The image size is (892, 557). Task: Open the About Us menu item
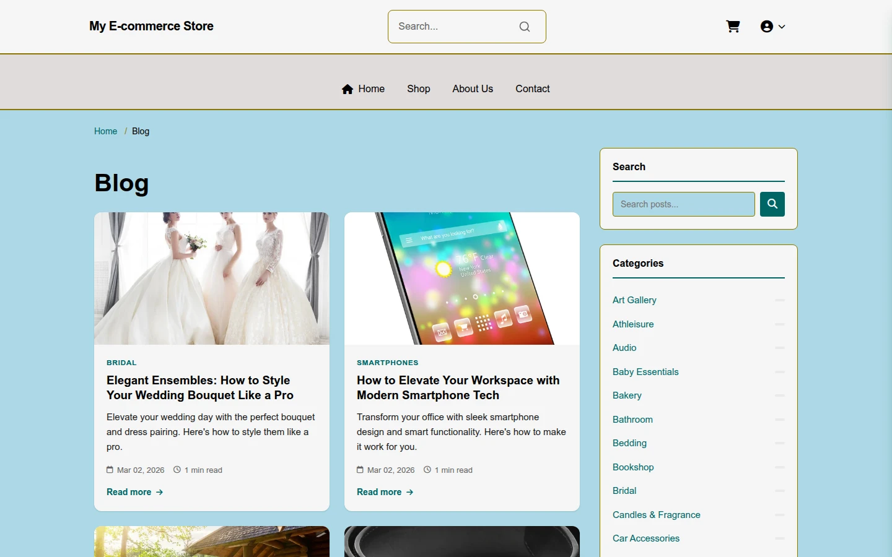[x=473, y=89]
